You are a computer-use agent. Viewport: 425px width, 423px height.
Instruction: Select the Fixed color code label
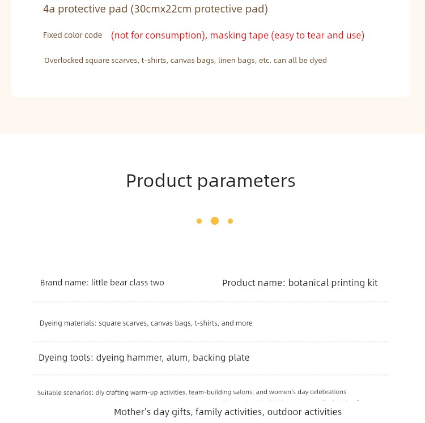73,35
